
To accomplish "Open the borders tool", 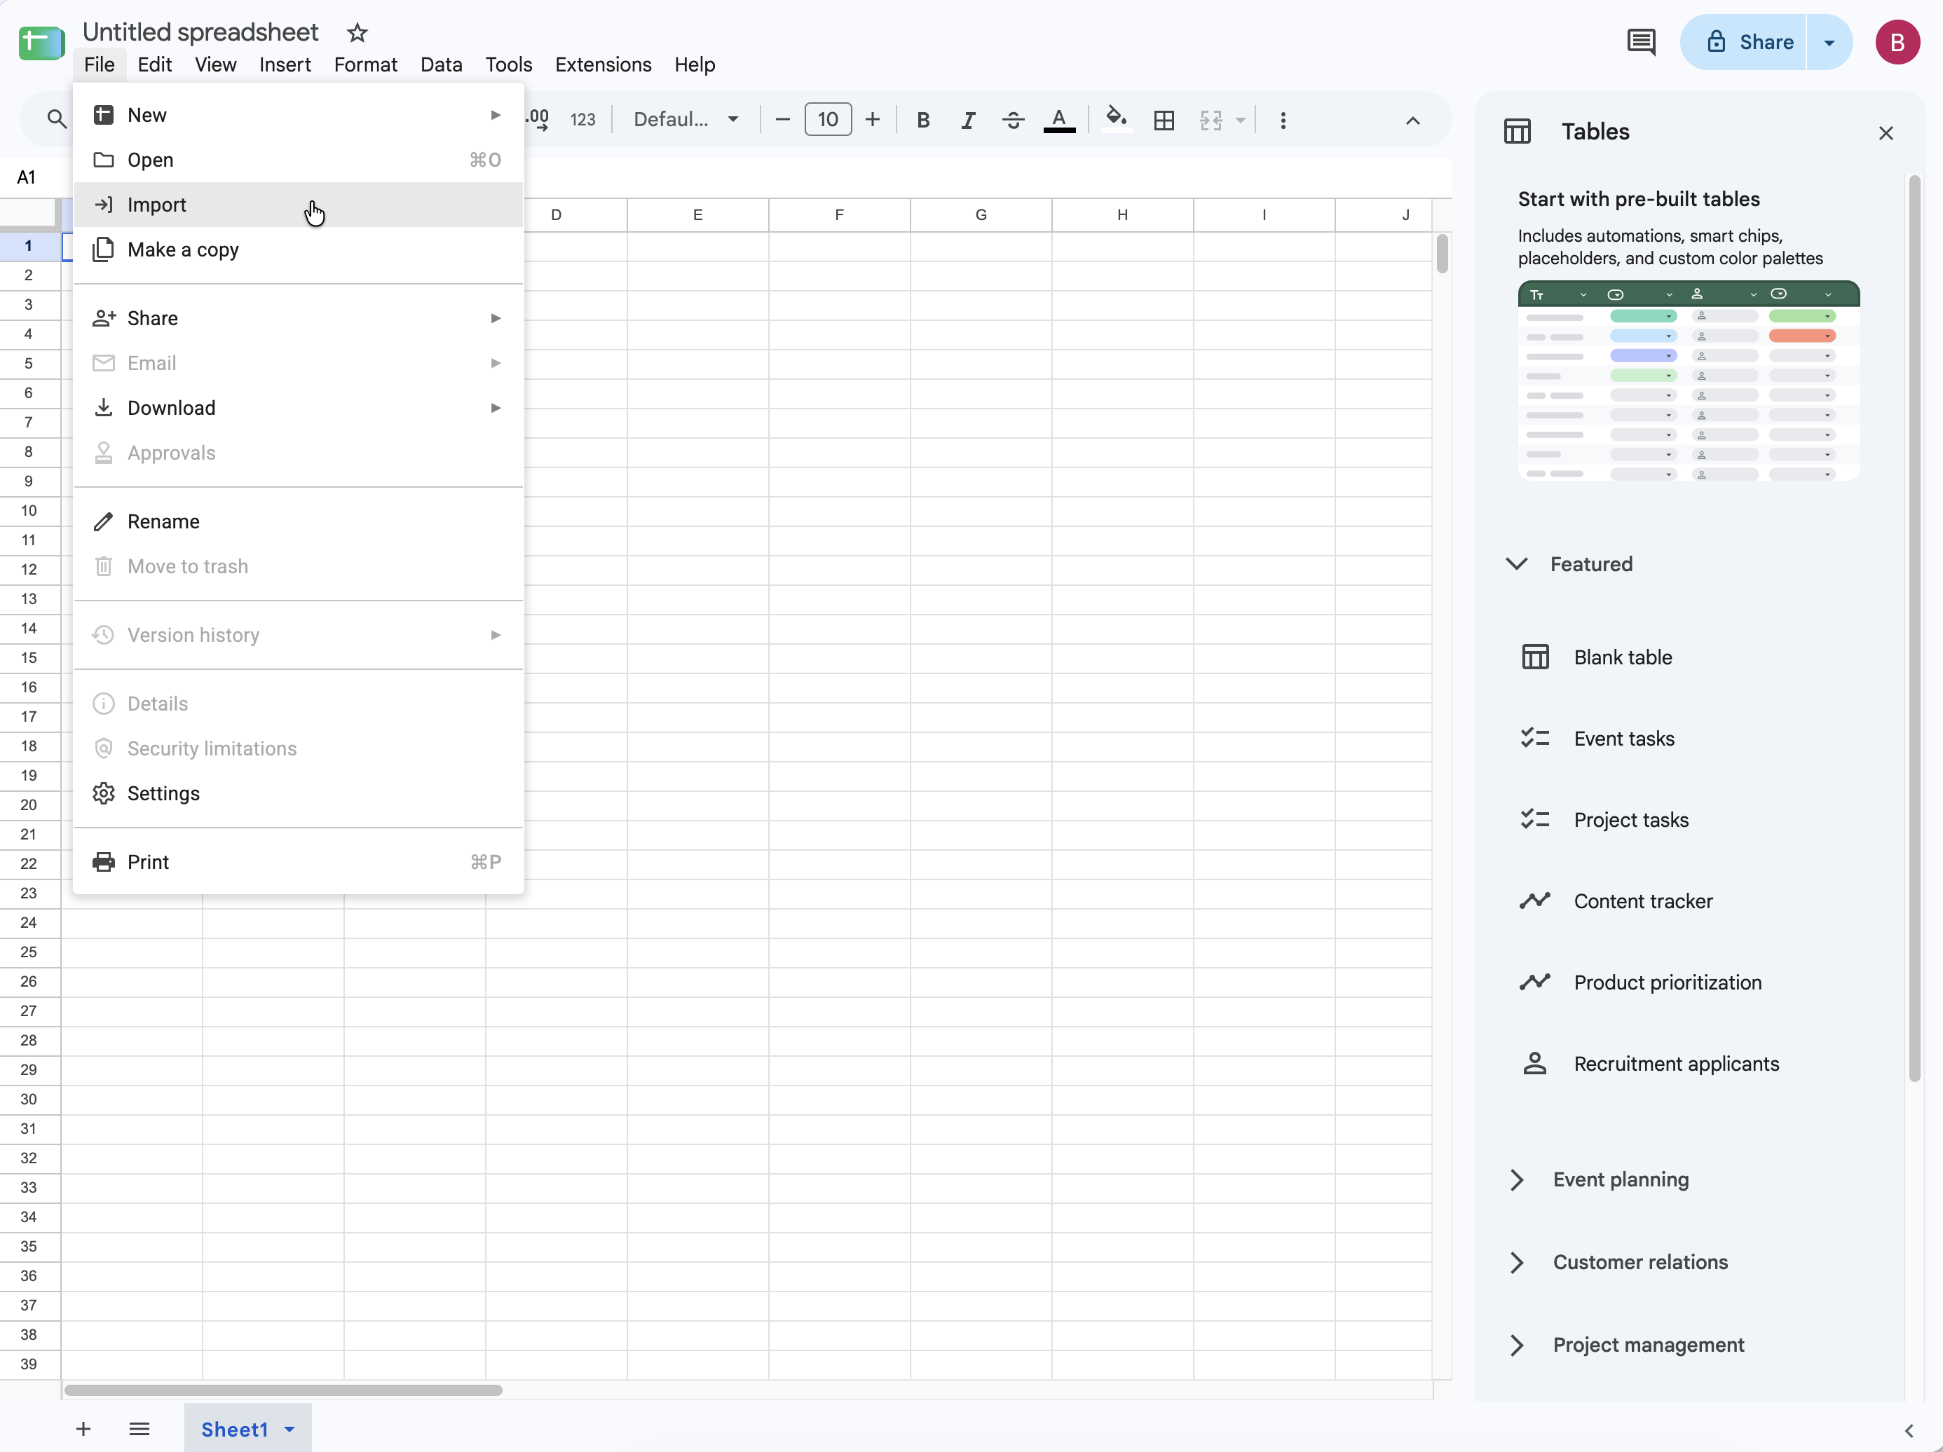I will [1164, 121].
